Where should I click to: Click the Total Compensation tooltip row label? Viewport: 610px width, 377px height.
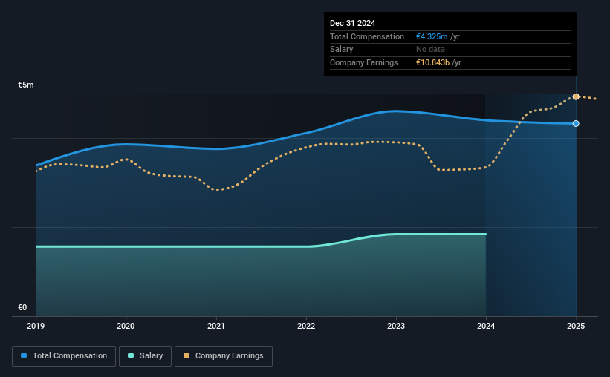[367, 36]
